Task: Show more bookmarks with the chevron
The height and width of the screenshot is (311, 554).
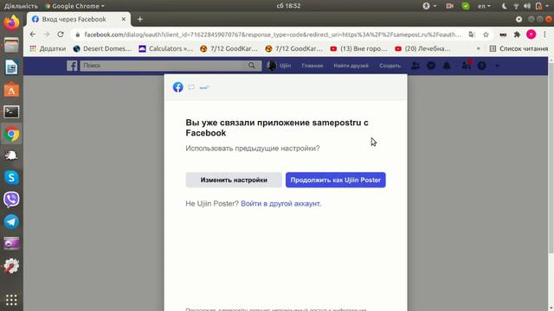Action: [x=479, y=48]
